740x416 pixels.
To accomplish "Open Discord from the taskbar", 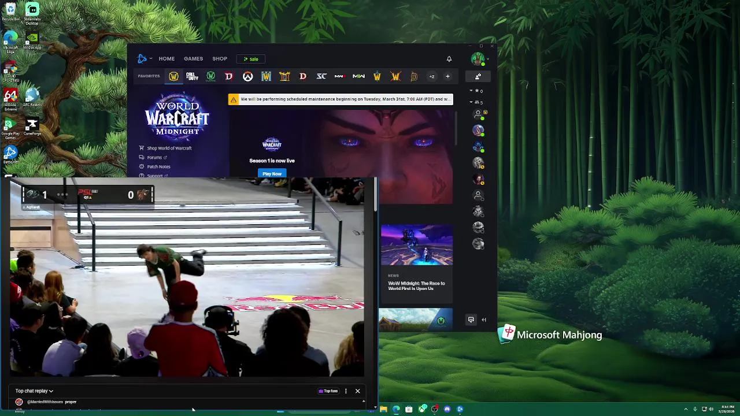I will click(447, 409).
